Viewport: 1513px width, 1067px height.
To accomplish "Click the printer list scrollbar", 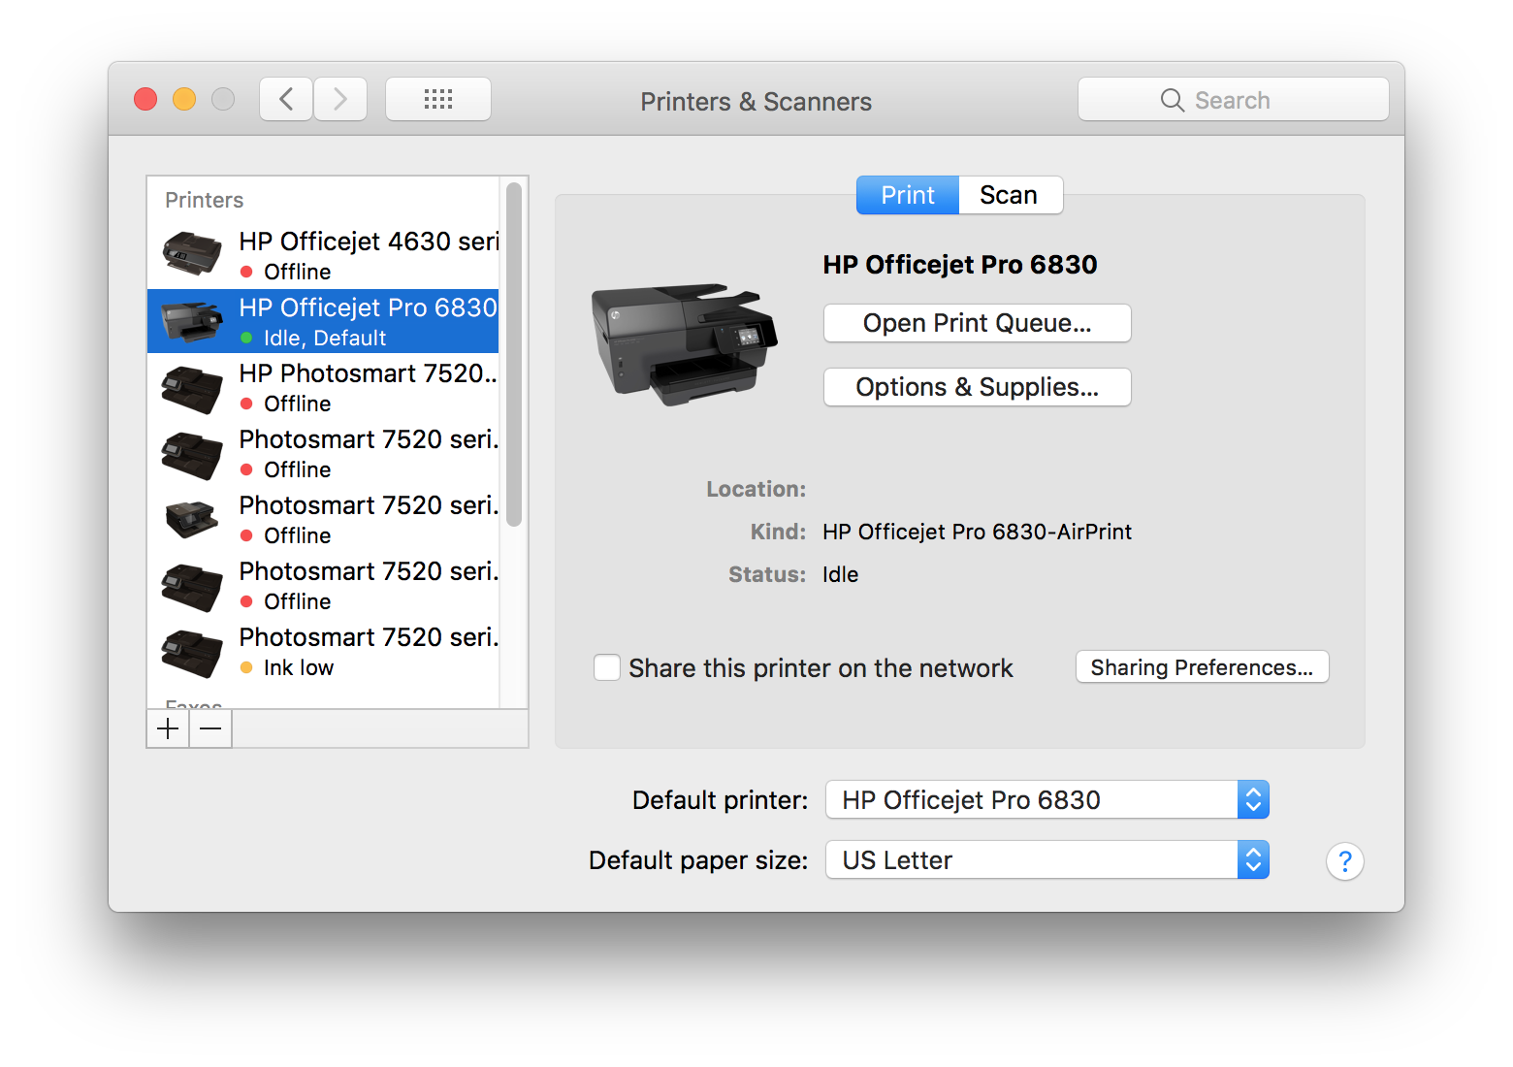I will click(514, 354).
